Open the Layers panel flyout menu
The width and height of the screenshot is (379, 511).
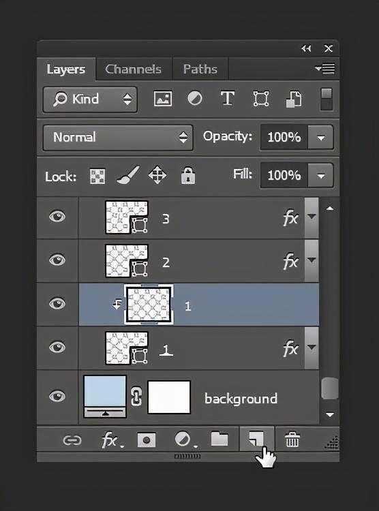pos(325,68)
